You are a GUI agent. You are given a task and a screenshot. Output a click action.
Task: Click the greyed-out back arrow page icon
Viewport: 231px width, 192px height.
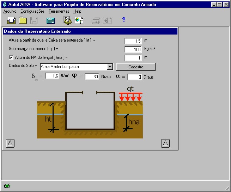click(x=107, y=20)
